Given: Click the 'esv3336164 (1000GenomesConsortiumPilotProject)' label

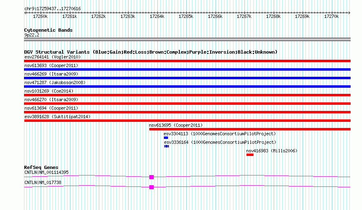Looking at the screenshot, I should pos(220,142).
